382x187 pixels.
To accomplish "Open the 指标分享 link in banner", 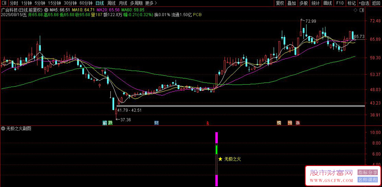I will tap(367, 172).
